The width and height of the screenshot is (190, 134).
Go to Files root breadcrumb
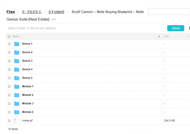pyautogui.click(x=11, y=12)
